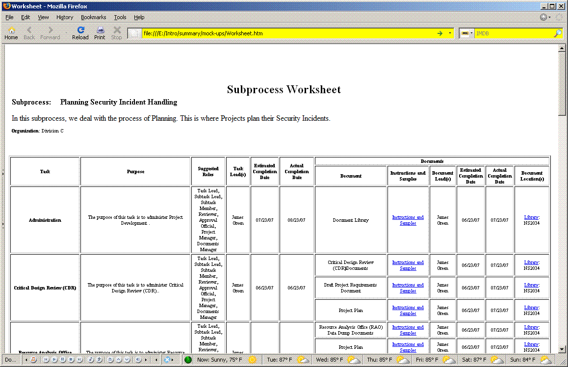
Task: Click the sun icon next to Now: Sunny
Action: [252, 360]
